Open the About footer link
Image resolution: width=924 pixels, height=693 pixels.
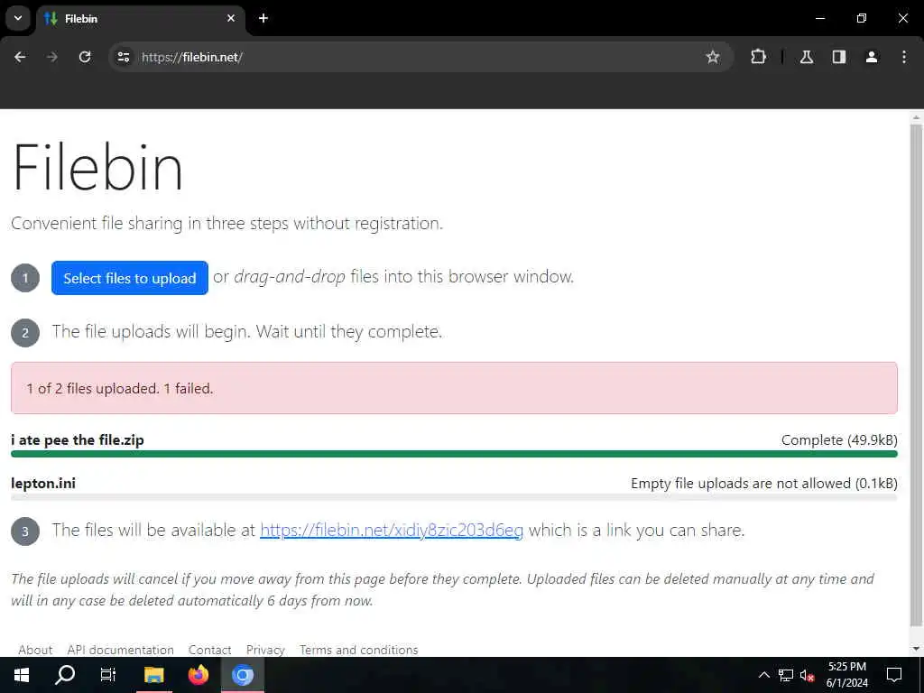click(35, 650)
